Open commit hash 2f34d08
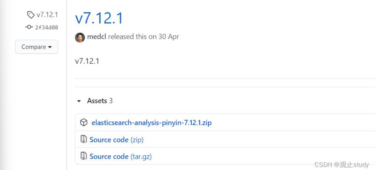The height and width of the screenshot is (170, 378). (x=46, y=27)
